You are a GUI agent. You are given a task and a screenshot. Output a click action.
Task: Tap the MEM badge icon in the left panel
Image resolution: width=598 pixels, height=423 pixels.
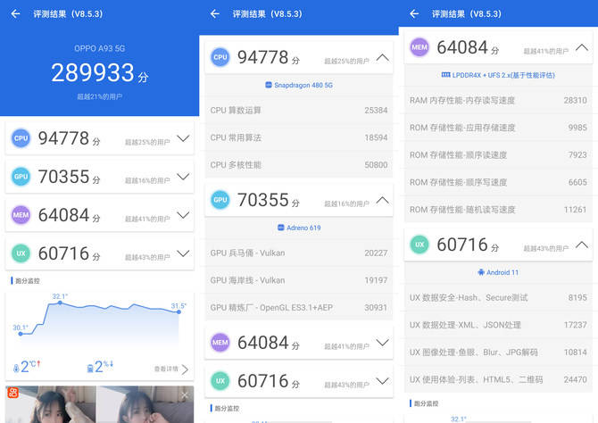click(x=21, y=215)
